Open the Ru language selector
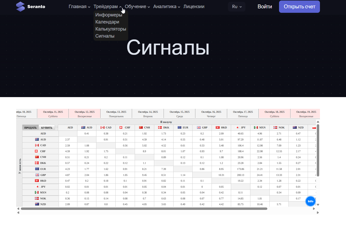Image resolution: width=346 pixels, height=231 pixels. pyautogui.click(x=237, y=7)
